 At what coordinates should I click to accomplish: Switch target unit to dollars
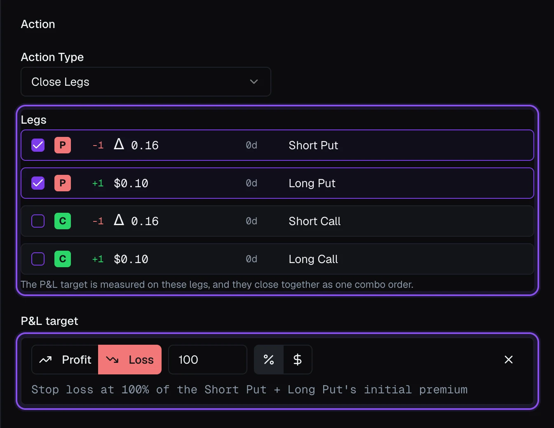[298, 360]
